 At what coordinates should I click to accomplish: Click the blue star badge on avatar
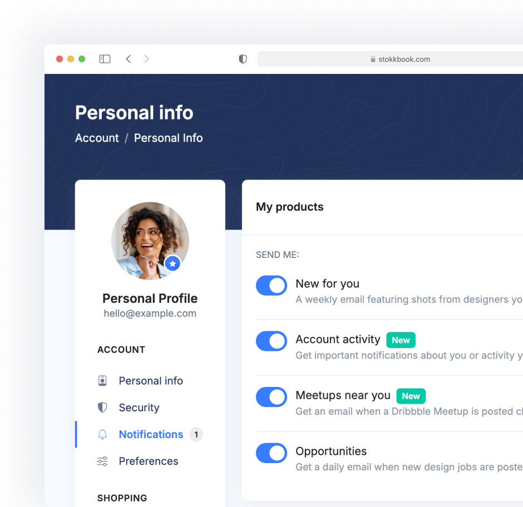[x=172, y=264]
